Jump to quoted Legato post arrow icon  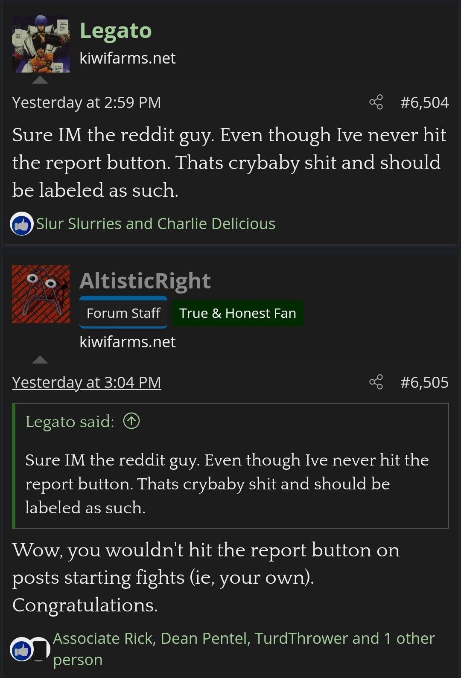(x=131, y=421)
